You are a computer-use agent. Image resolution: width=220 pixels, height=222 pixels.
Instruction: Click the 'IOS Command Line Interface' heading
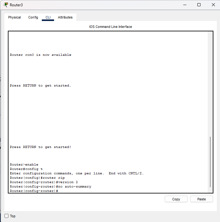(x=111, y=27)
